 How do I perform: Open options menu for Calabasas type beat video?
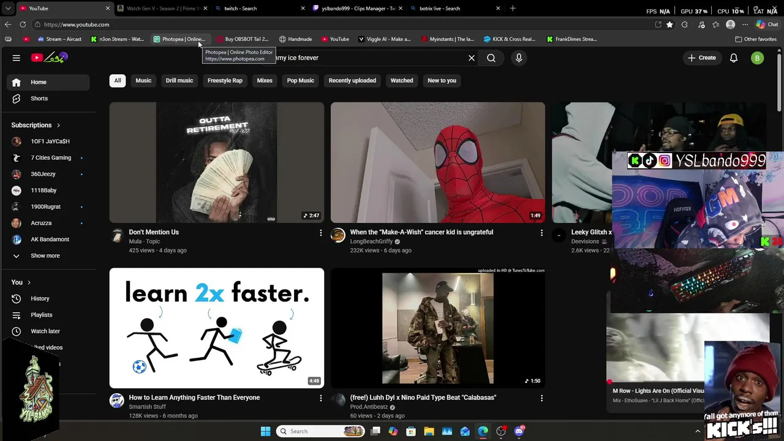pos(541,398)
